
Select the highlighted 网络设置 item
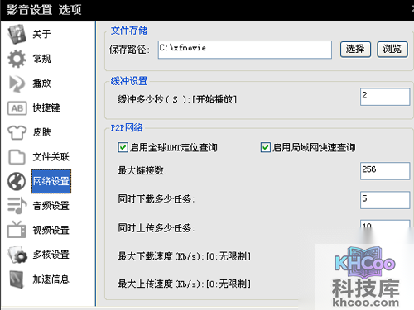(51, 181)
